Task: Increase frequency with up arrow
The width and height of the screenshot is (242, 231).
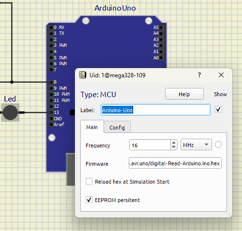Action: point(174,143)
